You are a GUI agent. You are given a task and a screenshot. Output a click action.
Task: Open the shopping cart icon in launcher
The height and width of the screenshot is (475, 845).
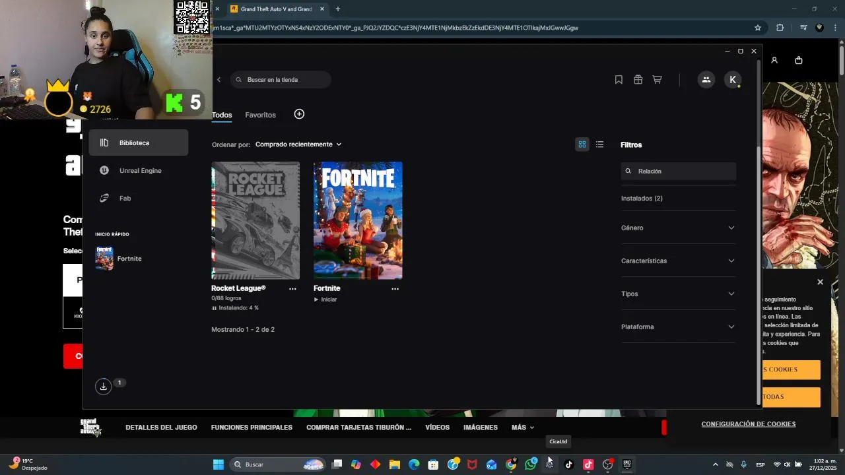[x=657, y=80]
